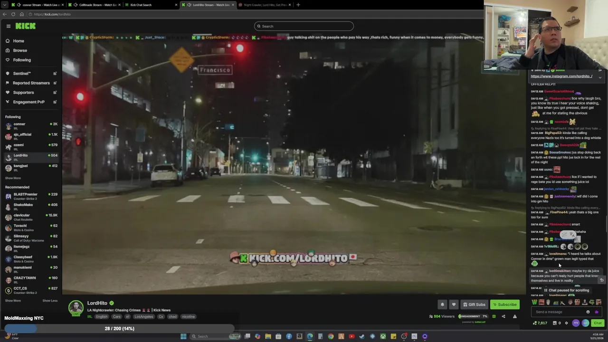This screenshot has height=342, width=608.
Task: Close the Kick Chat Search tab
Action: (x=176, y=5)
